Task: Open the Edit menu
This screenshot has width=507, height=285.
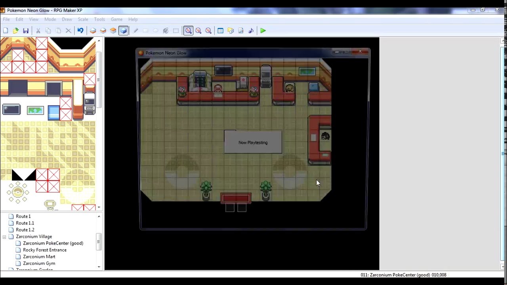Action: (x=19, y=19)
